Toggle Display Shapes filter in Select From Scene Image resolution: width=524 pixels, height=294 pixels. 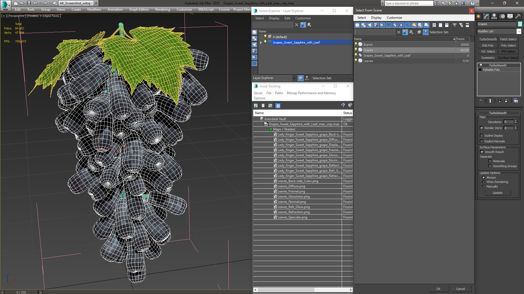click(x=364, y=25)
